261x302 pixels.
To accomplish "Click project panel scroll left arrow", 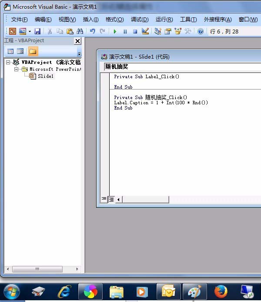I will [x=8, y=269].
